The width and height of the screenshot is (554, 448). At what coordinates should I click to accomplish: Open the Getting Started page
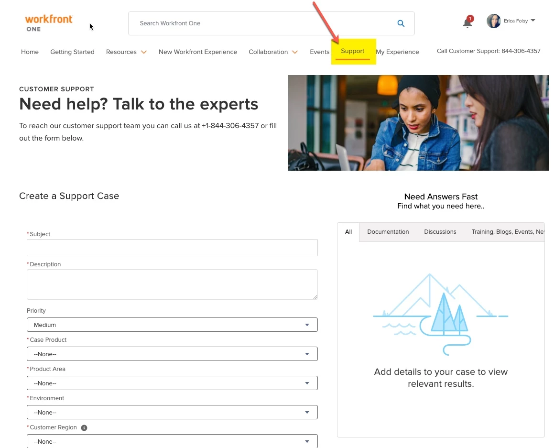tap(73, 52)
